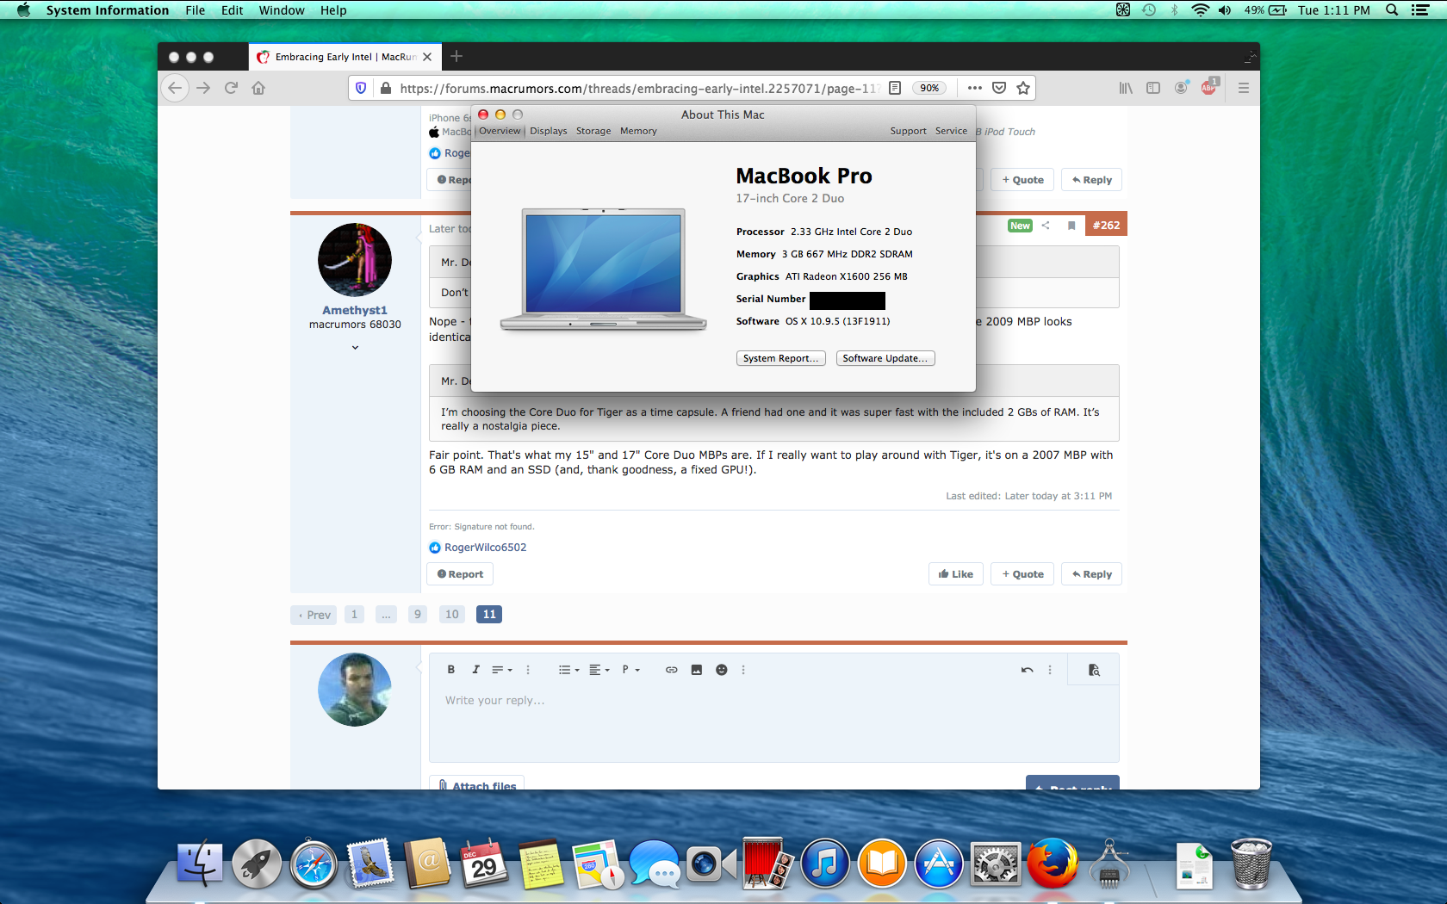Open Firefox hamburger menu
Image resolution: width=1447 pixels, height=904 pixels.
(x=1244, y=88)
